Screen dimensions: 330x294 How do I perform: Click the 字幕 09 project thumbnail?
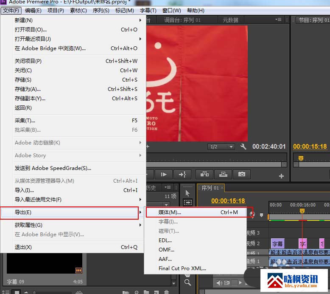pyautogui.click(x=45, y=263)
